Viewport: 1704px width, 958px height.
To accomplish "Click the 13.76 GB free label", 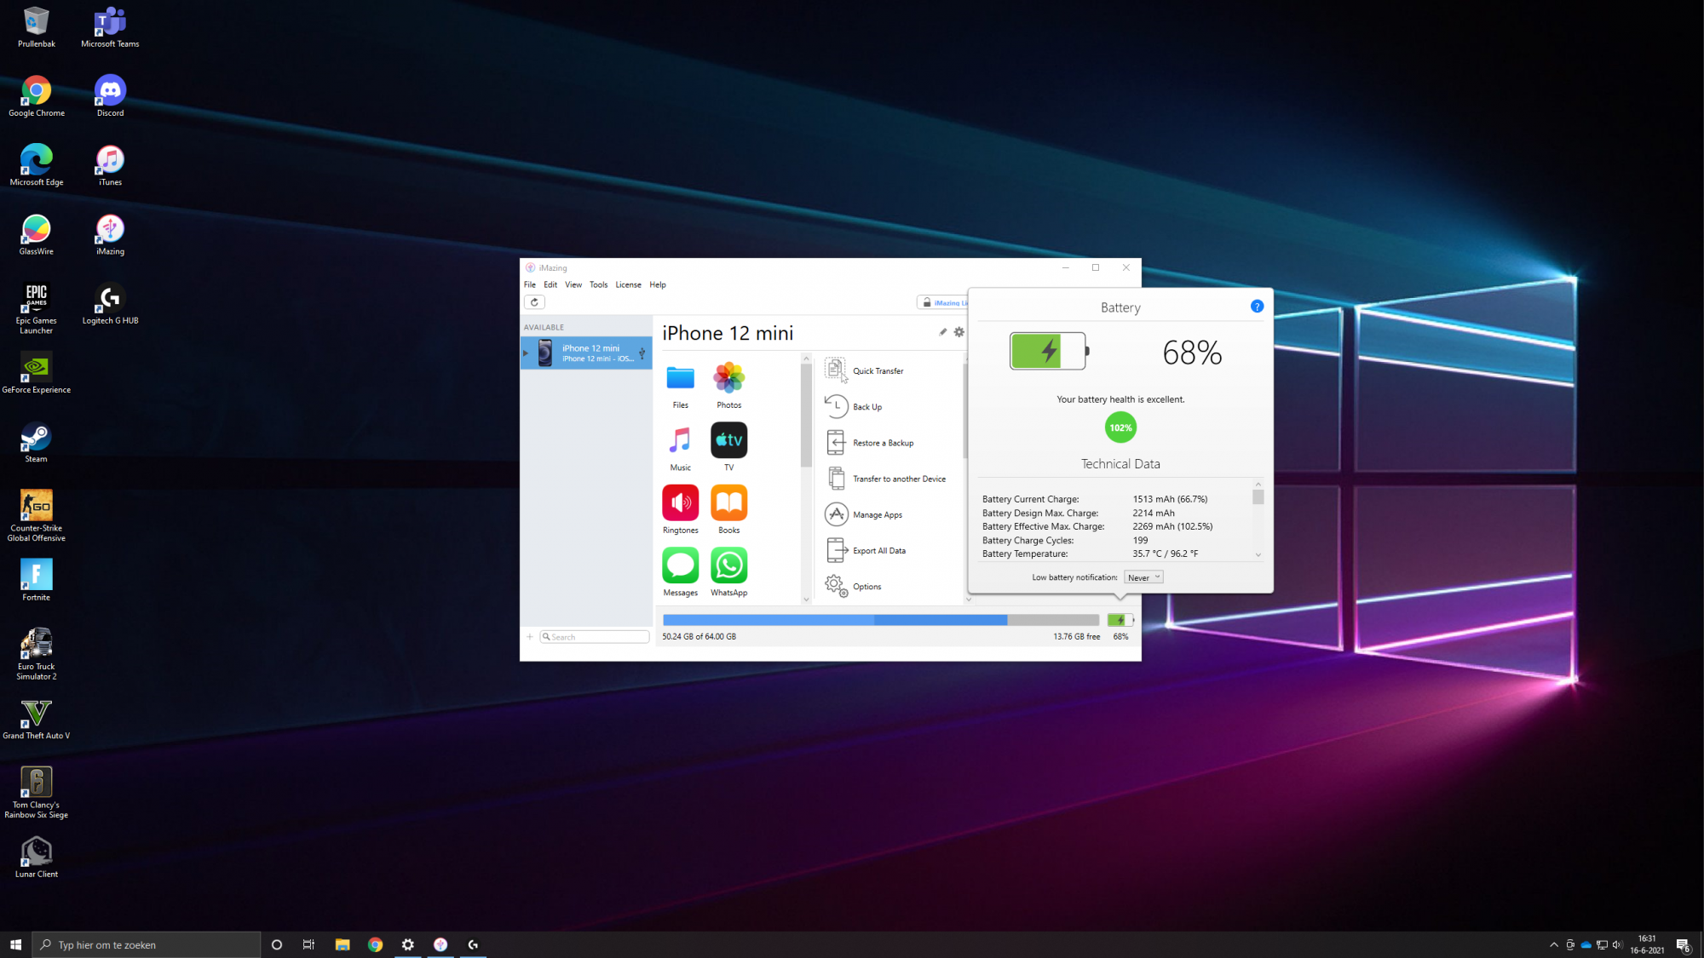I will click(x=1076, y=636).
